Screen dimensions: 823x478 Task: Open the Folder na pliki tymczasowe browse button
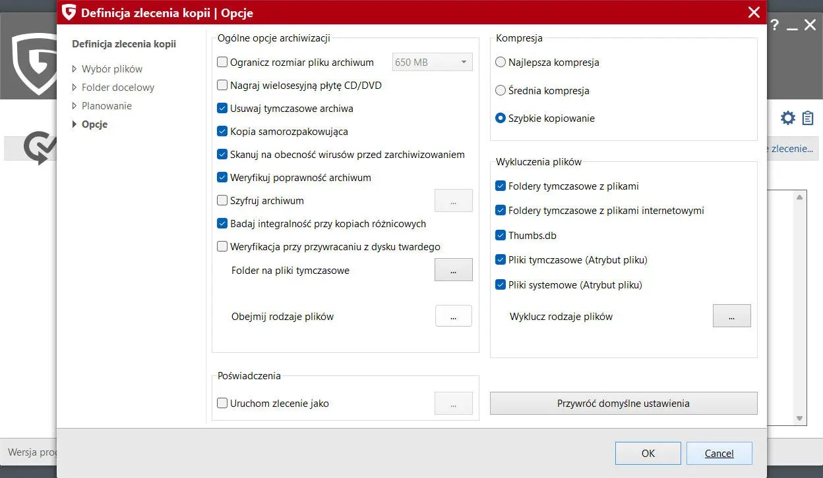click(x=453, y=269)
